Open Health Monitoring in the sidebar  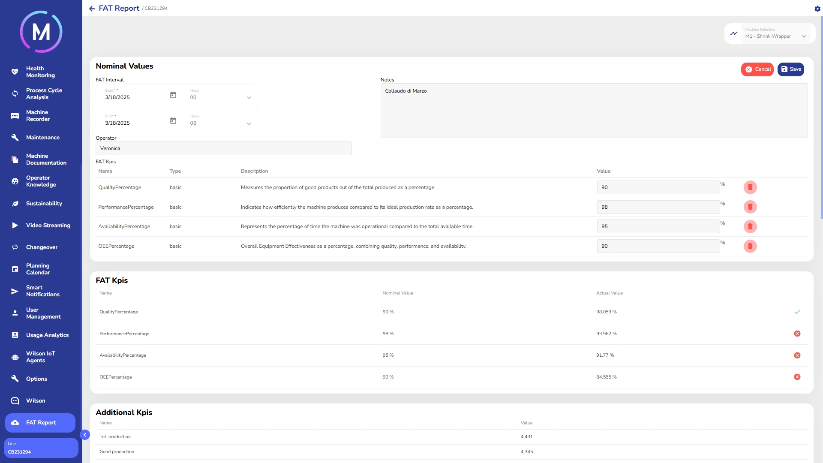(x=40, y=72)
